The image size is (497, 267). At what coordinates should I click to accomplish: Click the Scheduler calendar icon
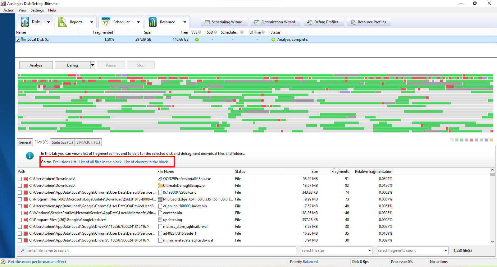tap(106, 22)
